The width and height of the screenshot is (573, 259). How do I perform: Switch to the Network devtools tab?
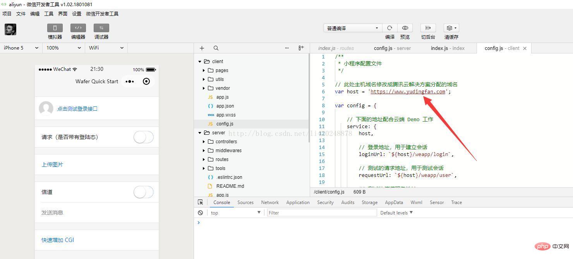coord(270,202)
